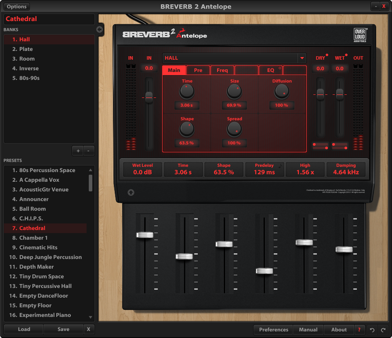Toggle the red dot beside DRY label
392x338 pixels.
tap(327, 55)
